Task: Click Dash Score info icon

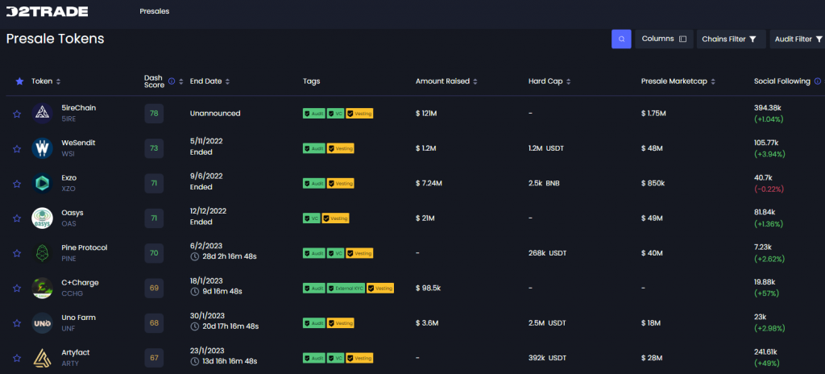Action: (172, 81)
